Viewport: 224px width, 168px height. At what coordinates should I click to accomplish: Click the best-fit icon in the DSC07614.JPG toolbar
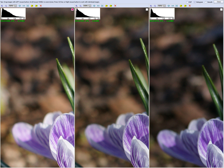[x=169, y=6]
